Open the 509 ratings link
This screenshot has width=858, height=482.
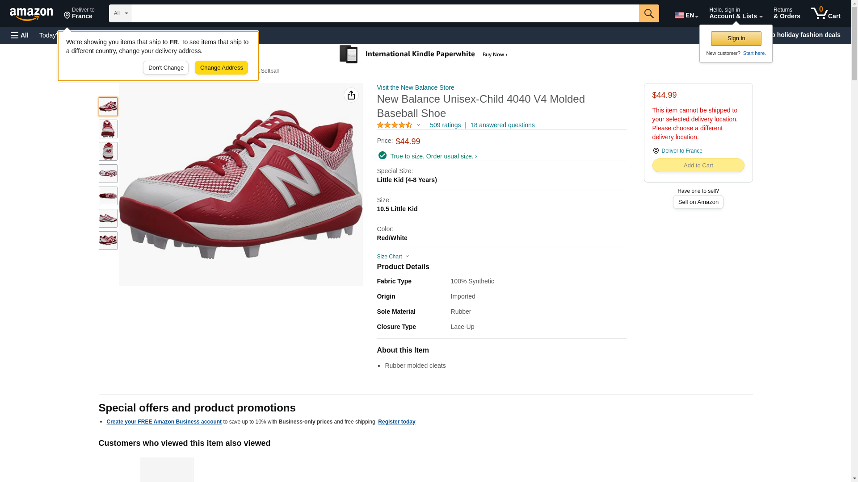pos(445,125)
